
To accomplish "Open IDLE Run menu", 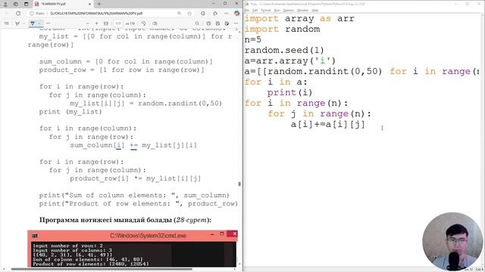I will tap(277, 11).
